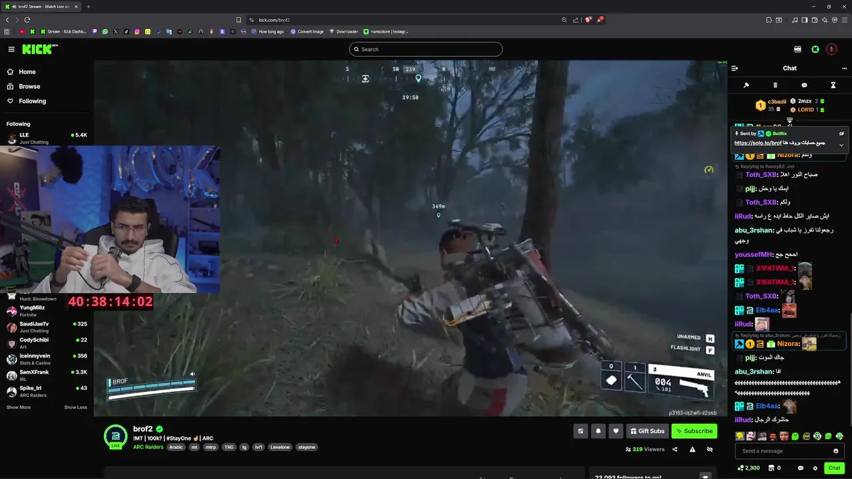Expand the pinned message chevron
This screenshot has width=852, height=479.
coord(841,145)
